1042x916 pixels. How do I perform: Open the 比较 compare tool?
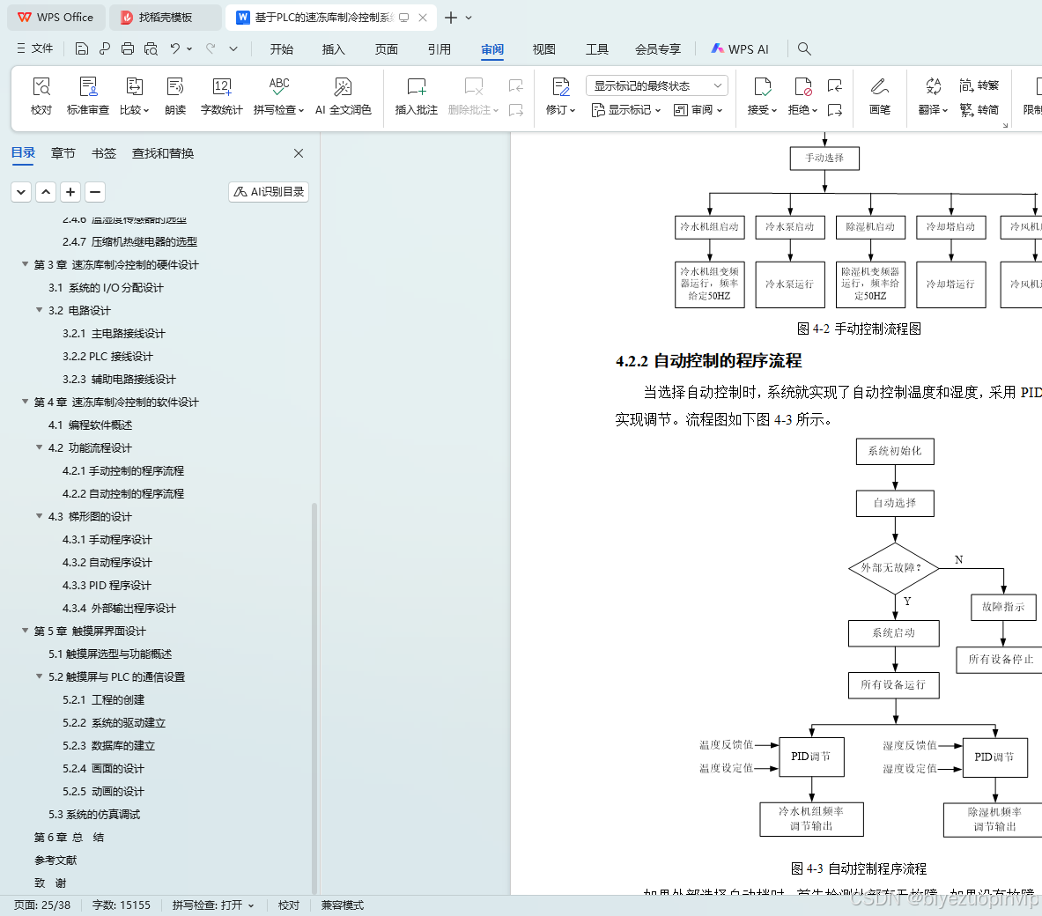coord(134,96)
